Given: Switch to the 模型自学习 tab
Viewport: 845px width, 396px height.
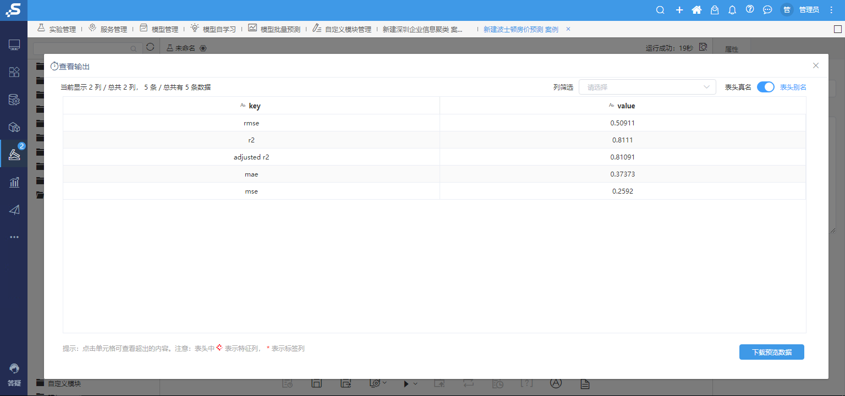Looking at the screenshot, I should (x=213, y=29).
